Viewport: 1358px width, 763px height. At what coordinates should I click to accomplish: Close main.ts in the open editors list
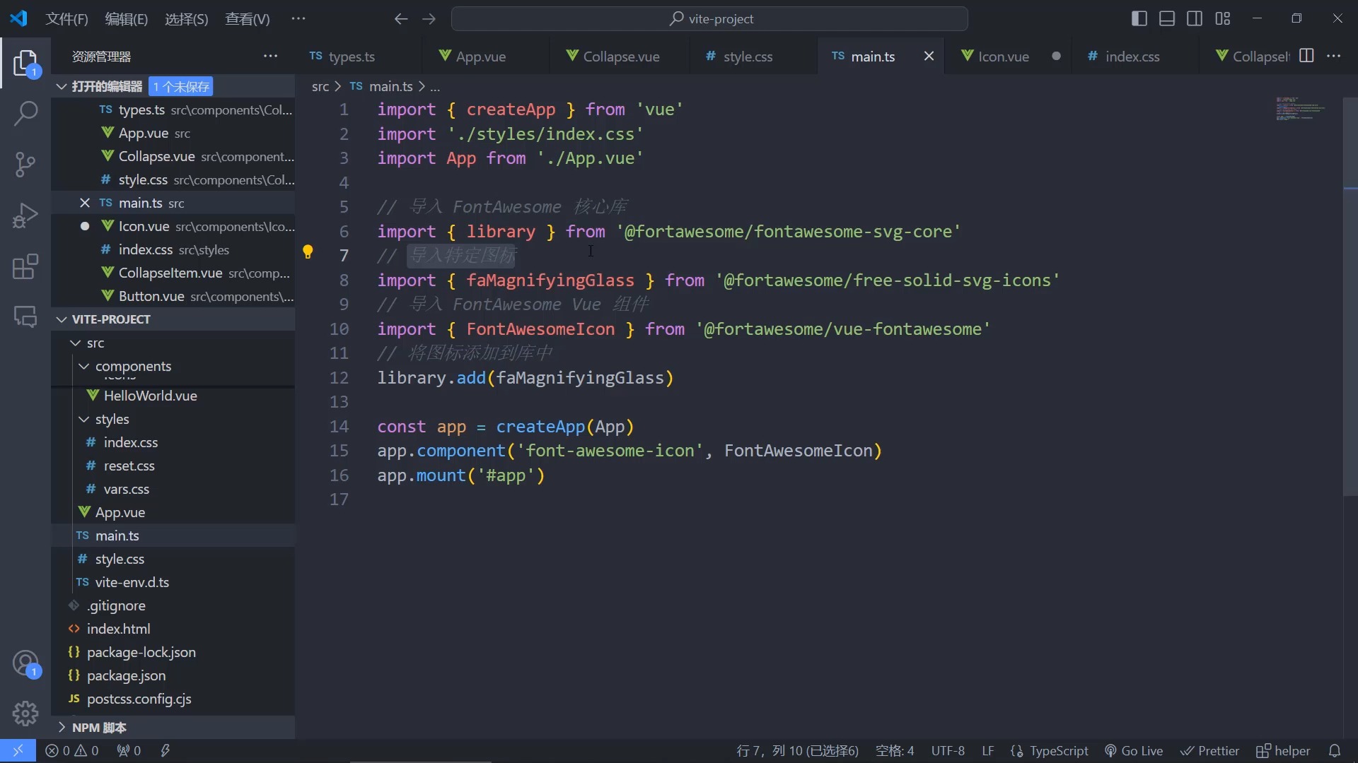click(x=85, y=203)
